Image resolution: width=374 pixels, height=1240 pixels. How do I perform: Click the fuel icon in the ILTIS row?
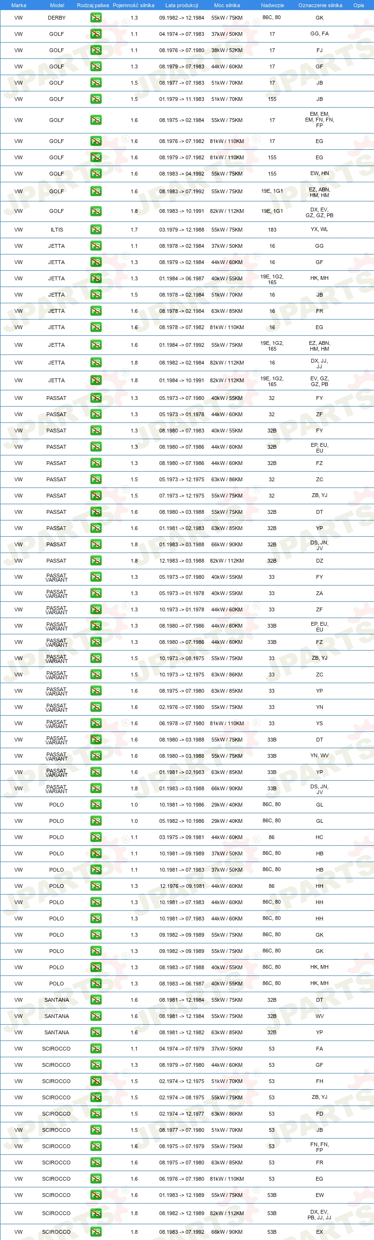pyautogui.click(x=96, y=230)
